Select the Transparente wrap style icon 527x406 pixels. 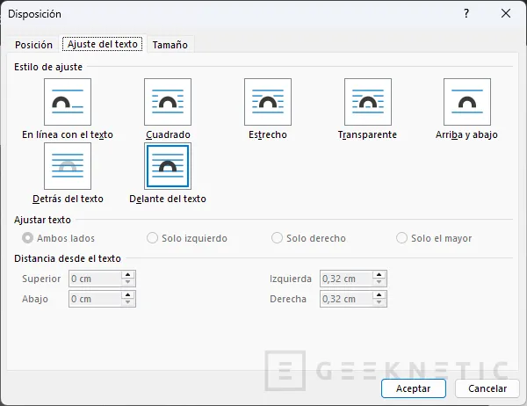(368, 102)
